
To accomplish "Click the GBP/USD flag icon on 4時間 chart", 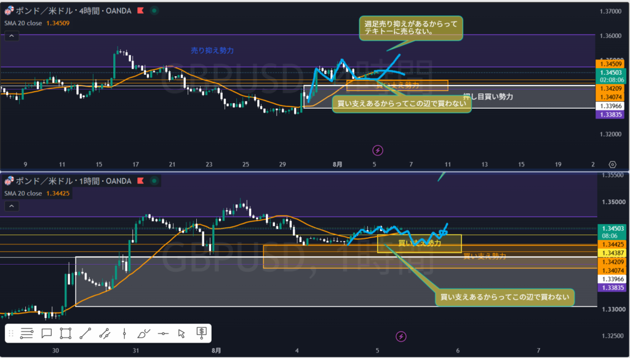I will [9, 11].
